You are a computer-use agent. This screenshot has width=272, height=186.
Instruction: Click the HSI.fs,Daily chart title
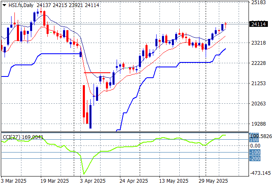pos(21,5)
